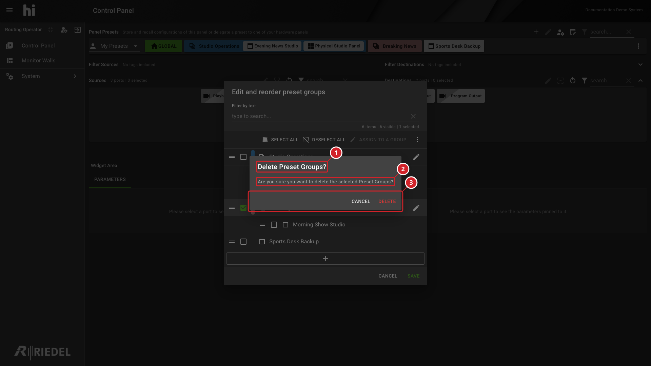Open the three-dot menu at right of the preset bar
Image resolution: width=651 pixels, height=366 pixels.
638,46
